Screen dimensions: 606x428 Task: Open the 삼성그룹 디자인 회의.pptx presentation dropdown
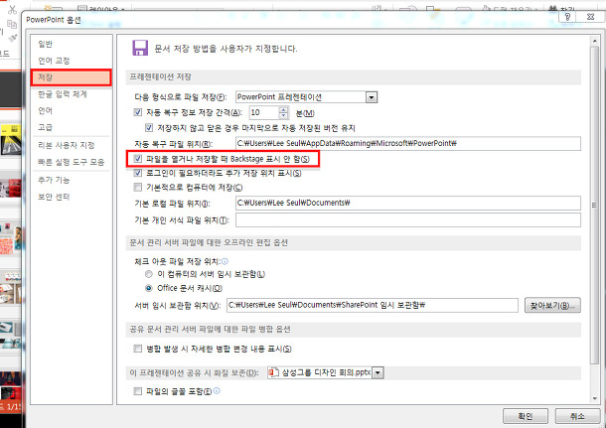tap(378, 372)
